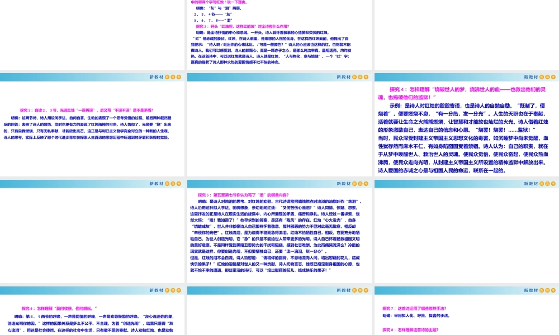Click the first orange icon above the 探究6 slide
Screen dimensions: 559x335
pos(167,291)
